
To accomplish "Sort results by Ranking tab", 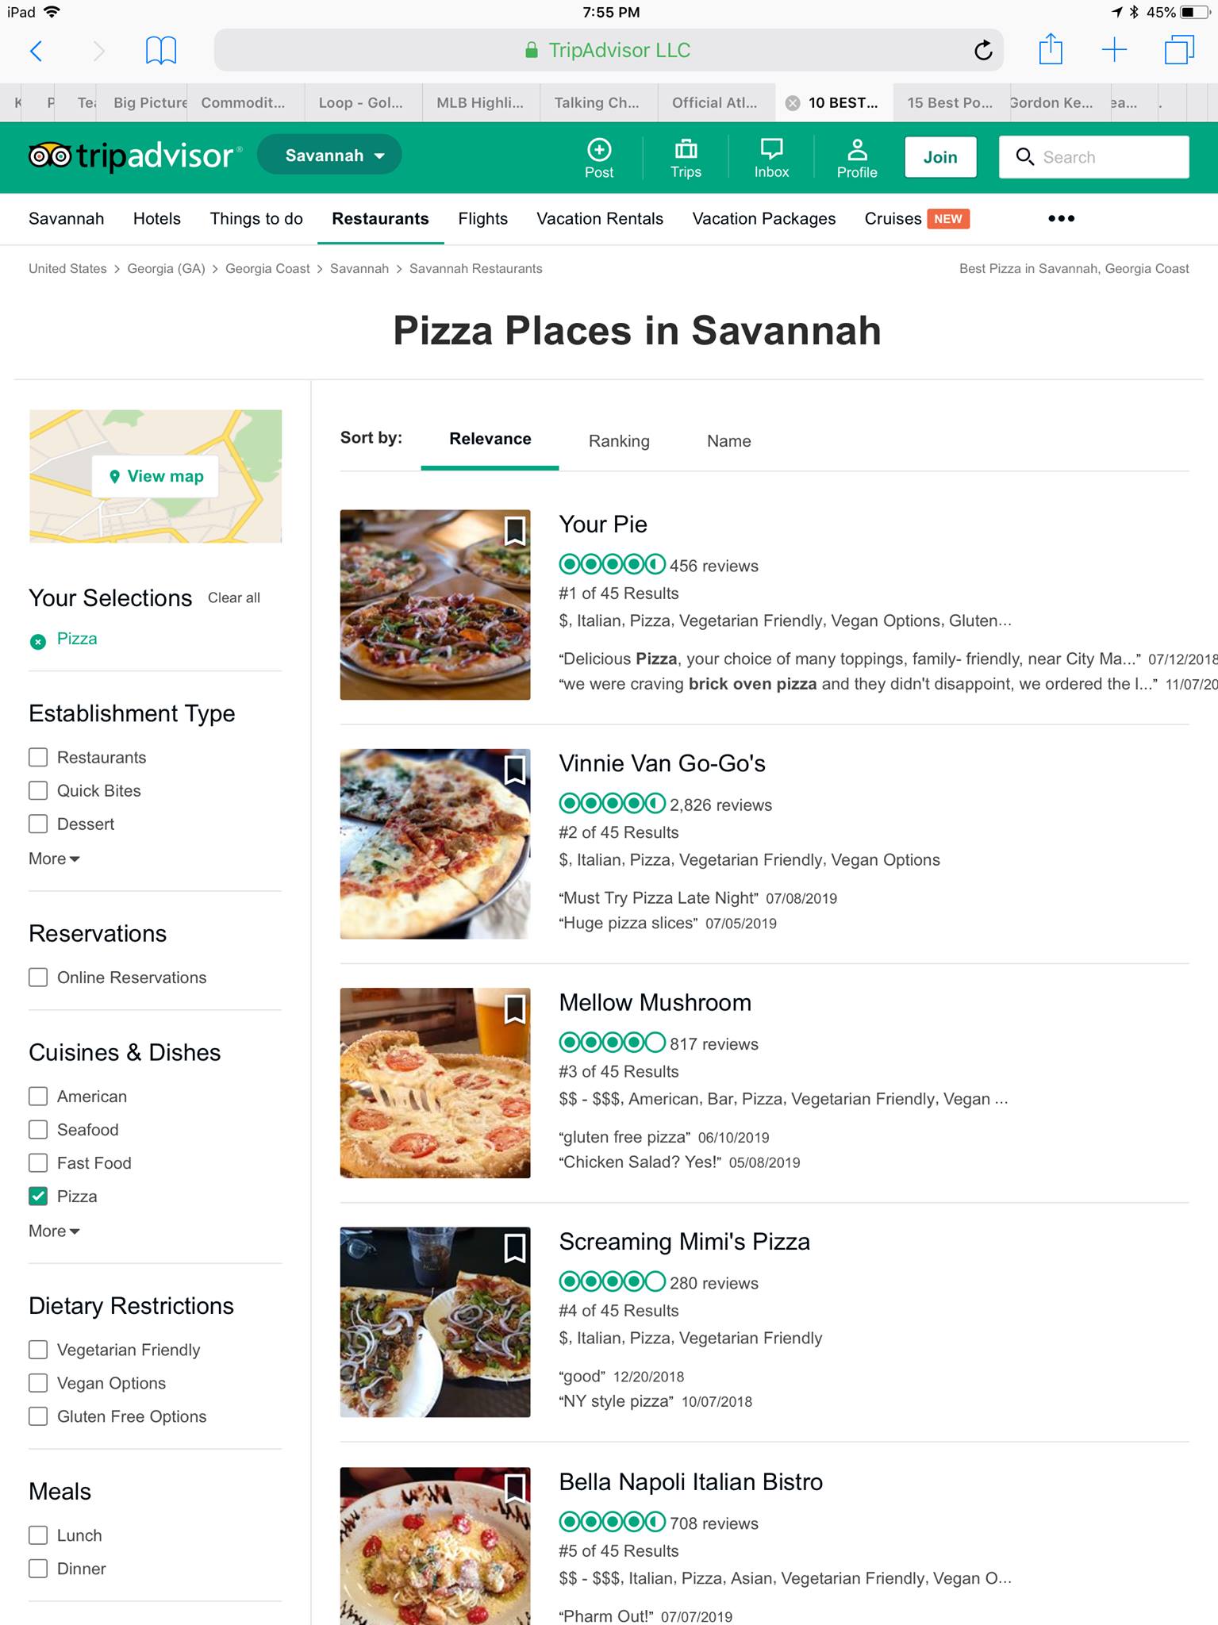I will [619, 441].
